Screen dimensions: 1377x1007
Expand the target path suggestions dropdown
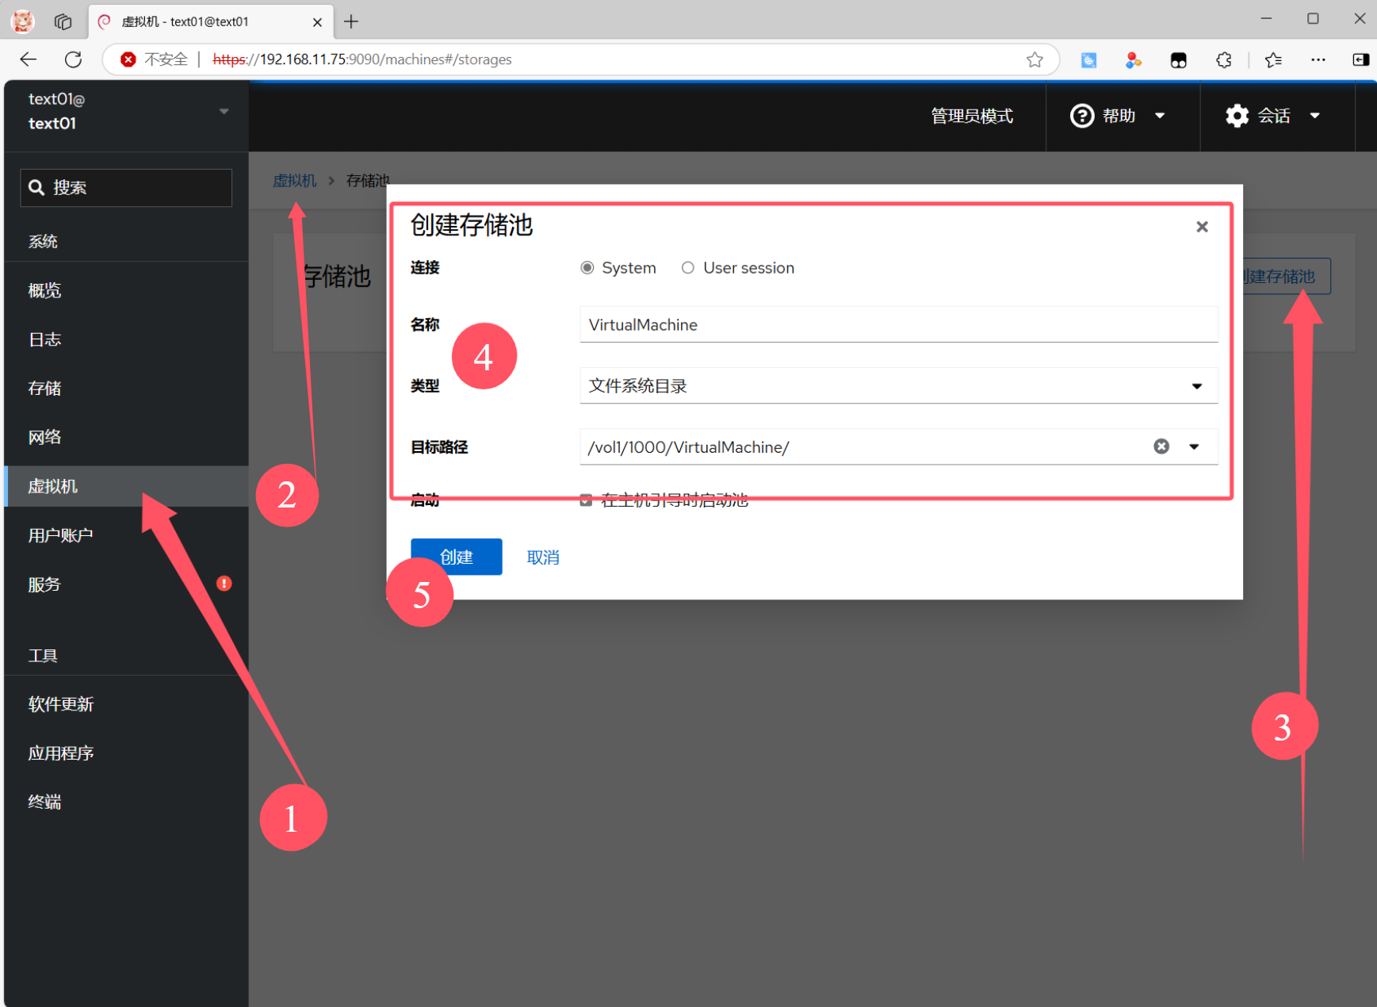pos(1194,446)
